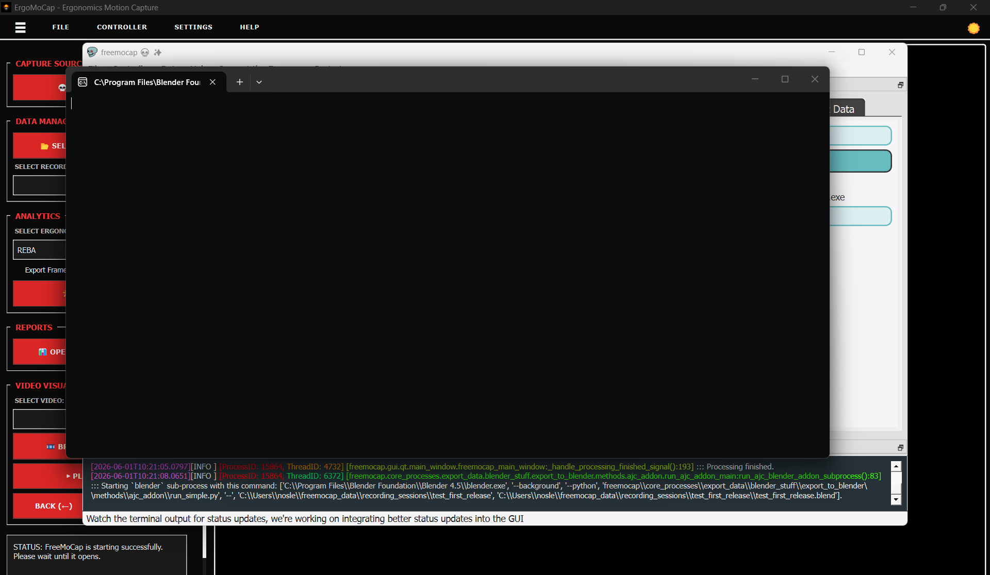Click the light teal button below .exe text
This screenshot has height=575, width=990.
[x=861, y=216]
